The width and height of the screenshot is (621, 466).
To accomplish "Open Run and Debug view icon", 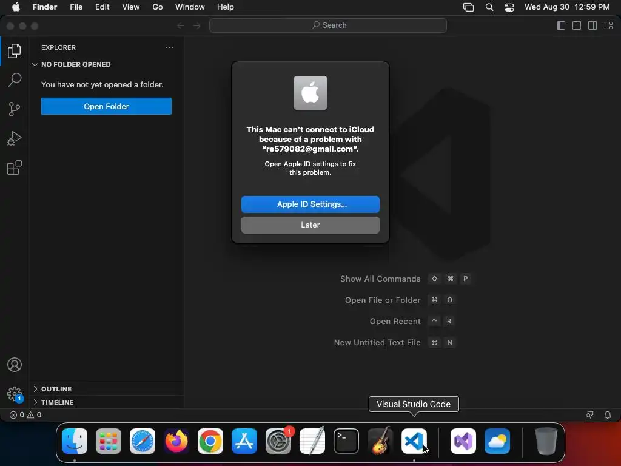I will point(15,138).
